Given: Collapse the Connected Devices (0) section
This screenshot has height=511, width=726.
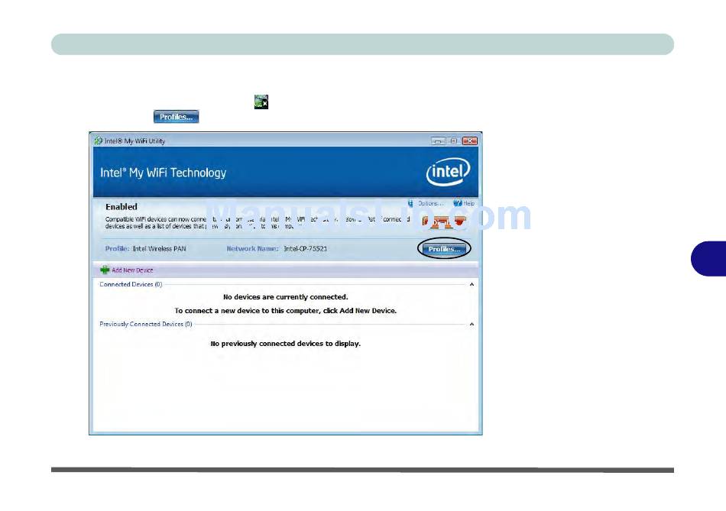Looking at the screenshot, I should (472, 284).
